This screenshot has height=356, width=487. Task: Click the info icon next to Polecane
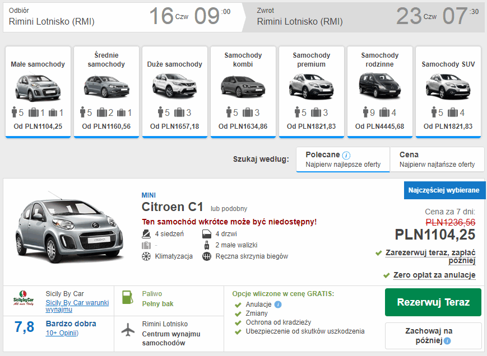346,155
